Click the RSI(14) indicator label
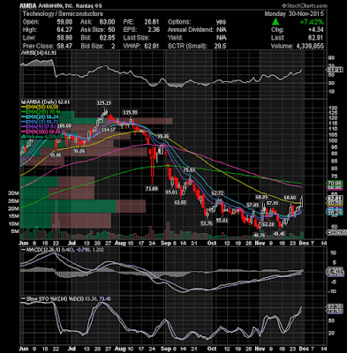The height and width of the screenshot is (353, 347). point(39,53)
